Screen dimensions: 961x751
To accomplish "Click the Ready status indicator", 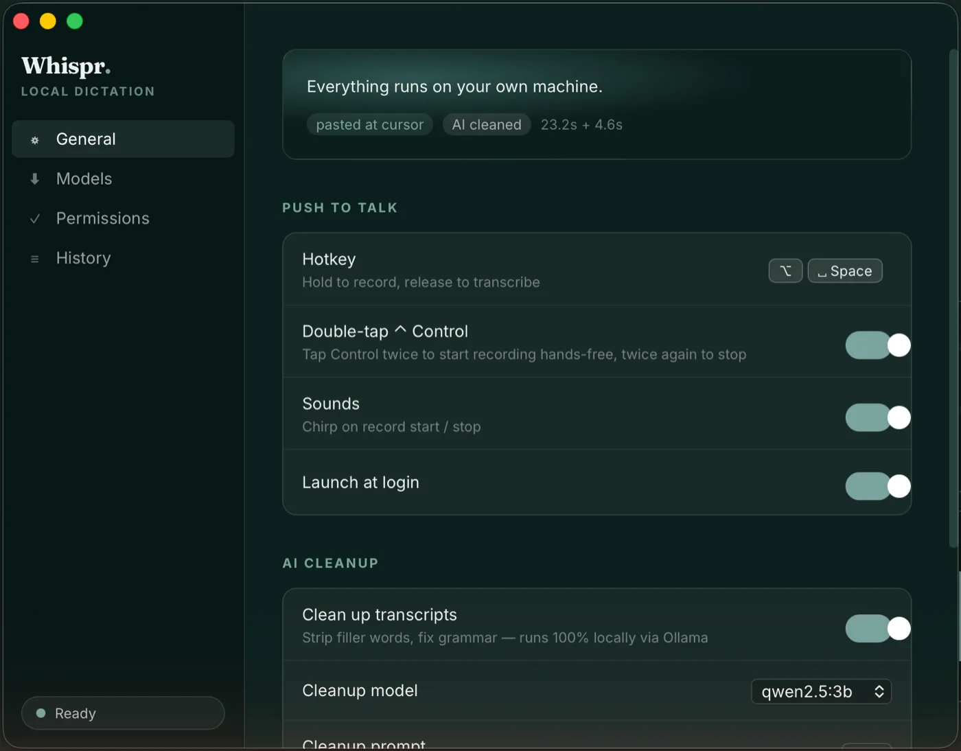I will point(123,713).
